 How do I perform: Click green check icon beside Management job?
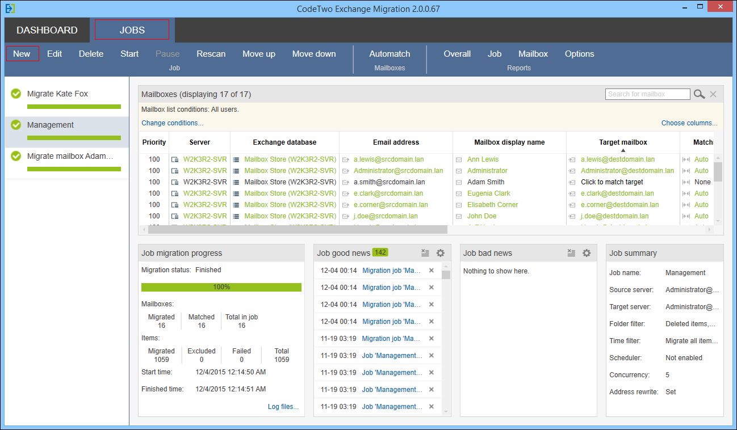tap(16, 125)
